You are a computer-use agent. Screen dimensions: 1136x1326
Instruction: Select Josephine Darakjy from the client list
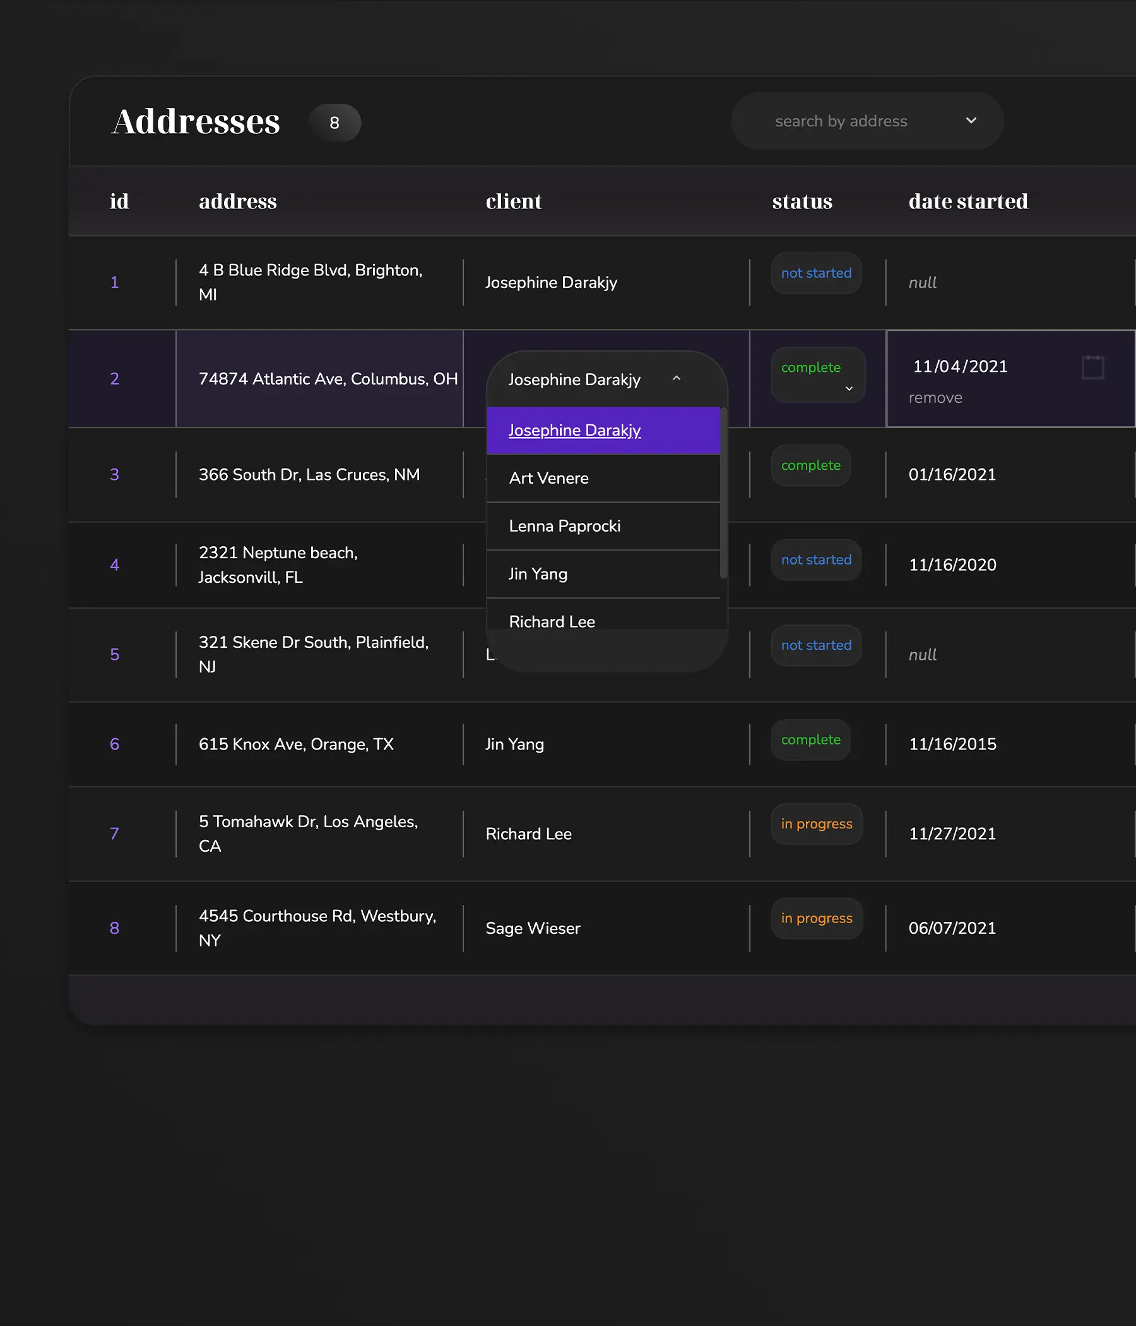(603, 431)
